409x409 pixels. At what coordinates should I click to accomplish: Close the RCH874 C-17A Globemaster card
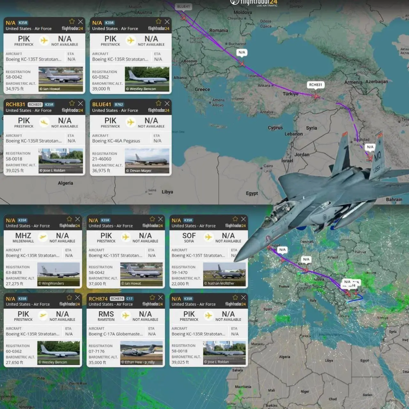(160, 297)
